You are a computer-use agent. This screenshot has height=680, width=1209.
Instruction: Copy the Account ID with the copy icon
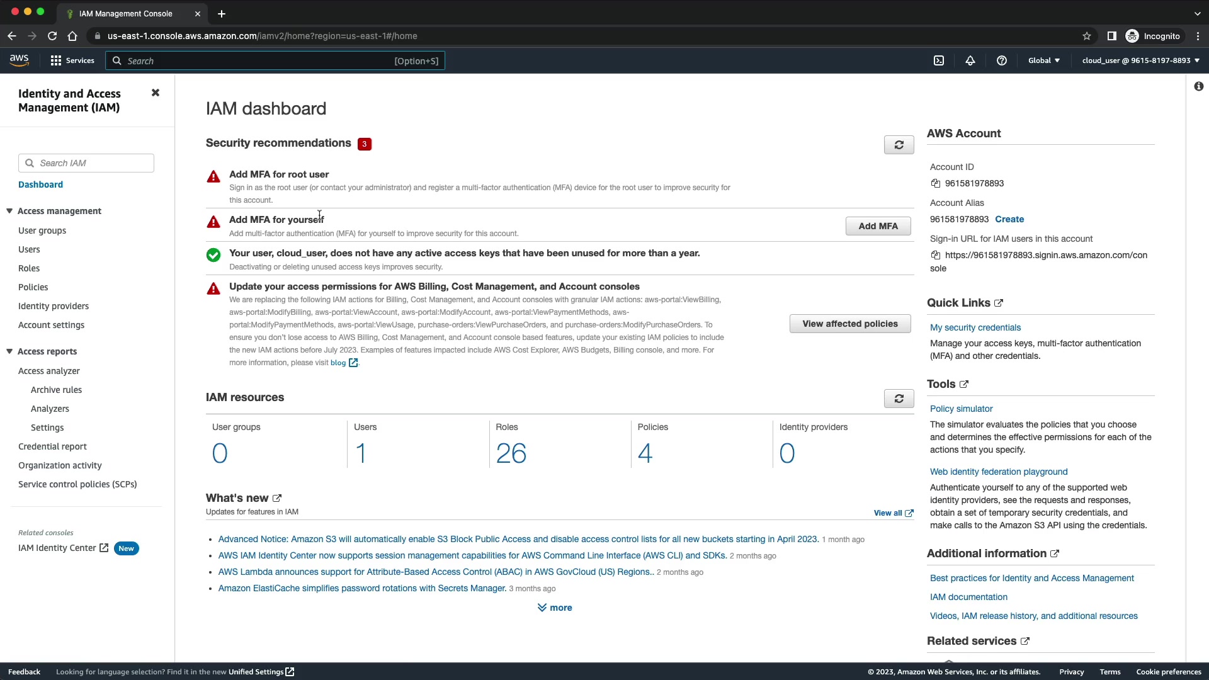pyautogui.click(x=936, y=183)
